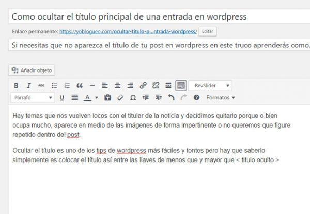Click the post title input field
Viewport: 310px width, 214px height.
(159, 16)
